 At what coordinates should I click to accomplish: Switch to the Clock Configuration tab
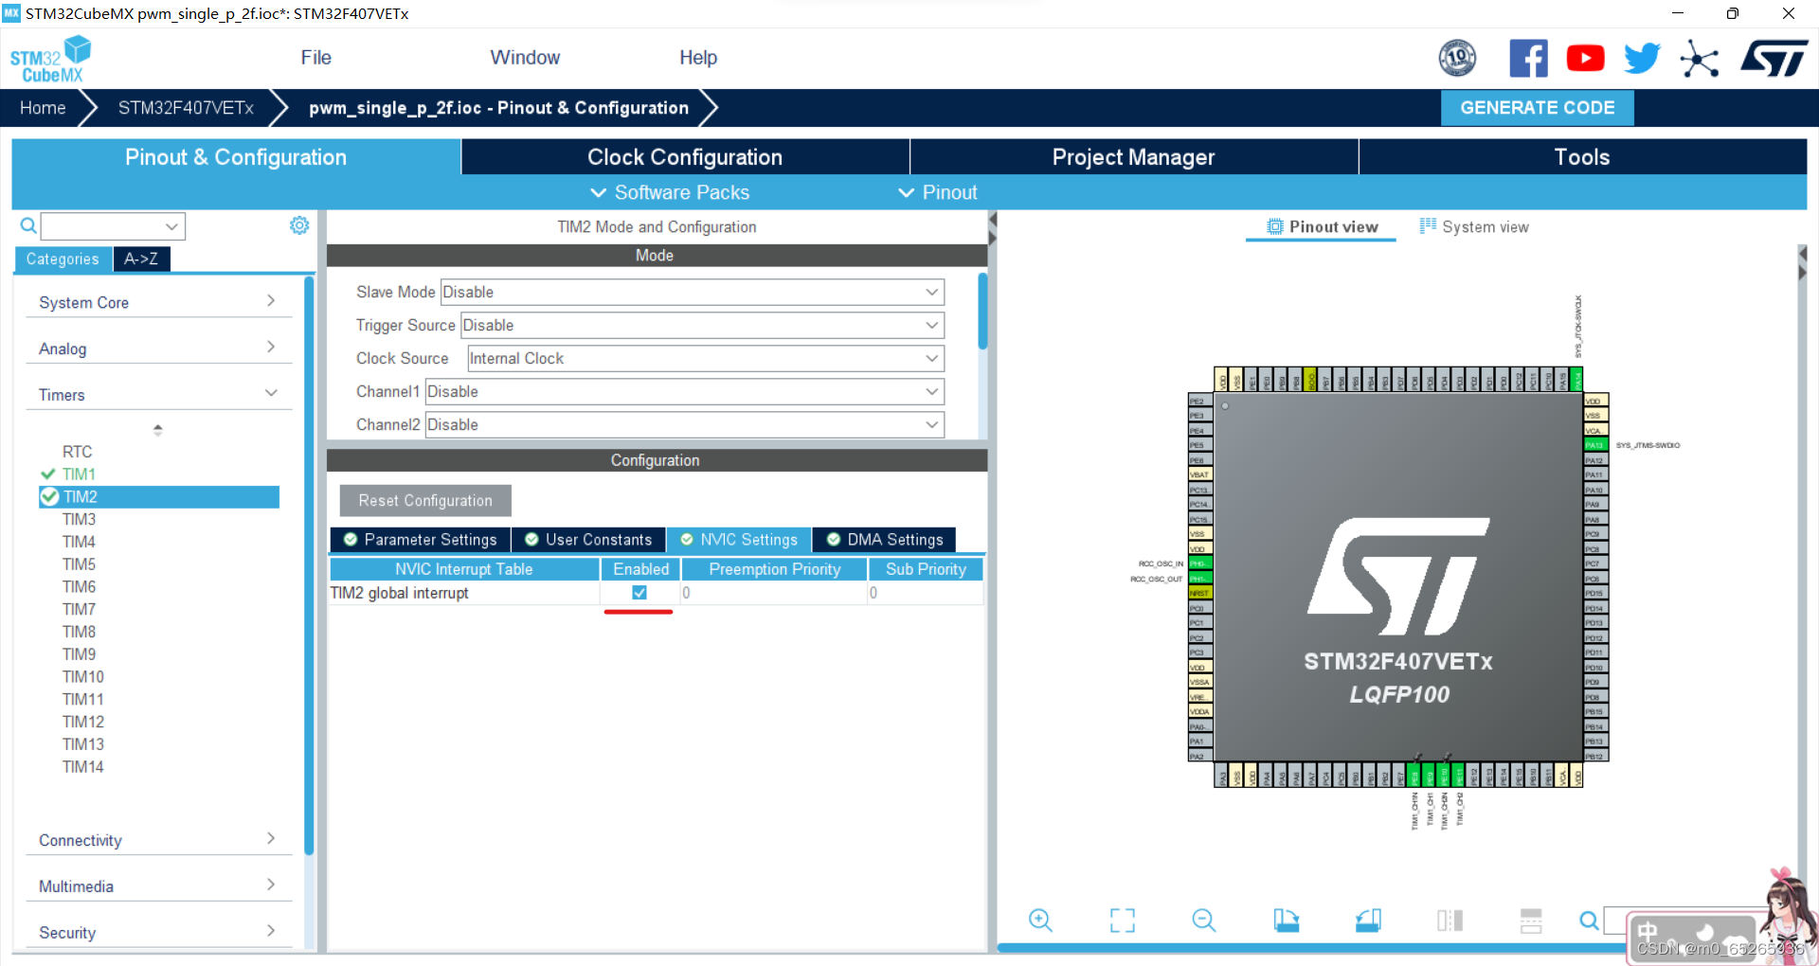point(685,157)
